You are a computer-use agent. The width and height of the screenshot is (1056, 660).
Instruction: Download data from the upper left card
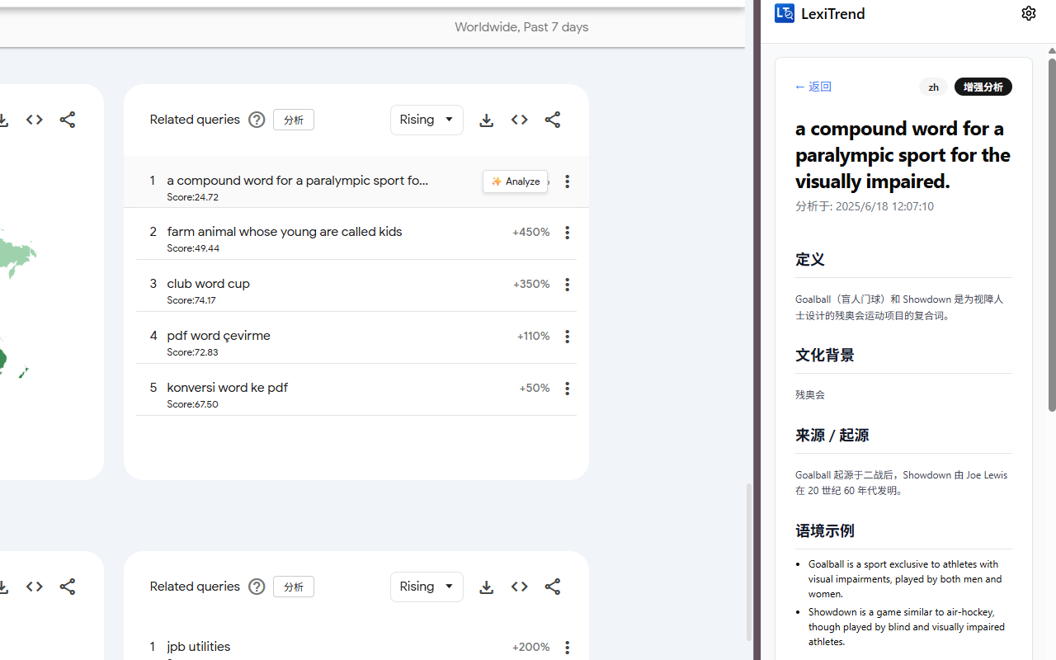(x=3, y=120)
